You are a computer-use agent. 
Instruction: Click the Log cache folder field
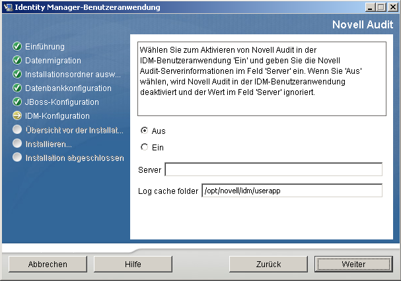(x=292, y=191)
